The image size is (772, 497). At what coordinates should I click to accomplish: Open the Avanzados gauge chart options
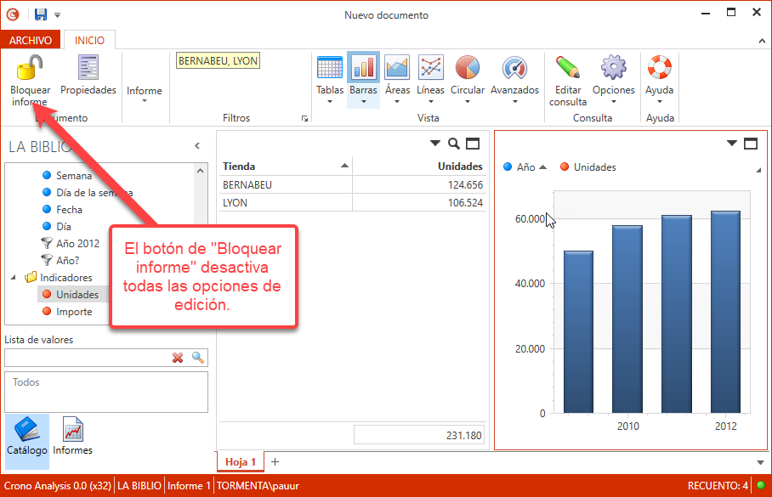(514, 68)
